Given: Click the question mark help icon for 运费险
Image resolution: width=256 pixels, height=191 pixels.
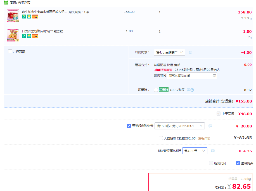Looking at the screenshot, I should coord(192,90).
